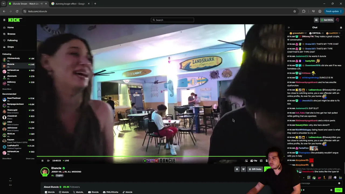Open iDuncle's Instagram link
The width and height of the screenshot is (345, 194).
pos(64,192)
